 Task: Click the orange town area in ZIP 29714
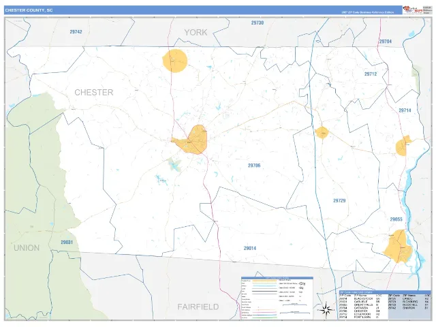coord(403,146)
